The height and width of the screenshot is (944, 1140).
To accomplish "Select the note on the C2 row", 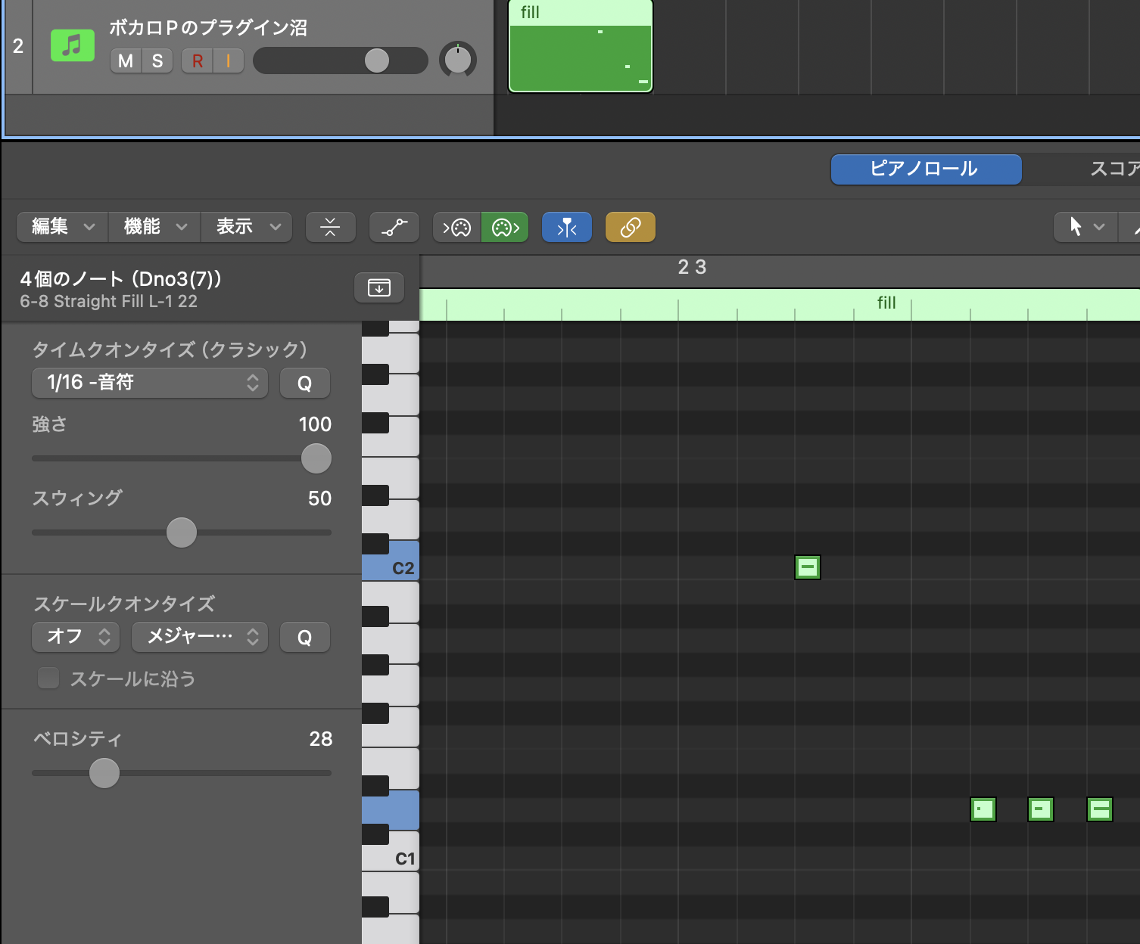I will click(808, 567).
